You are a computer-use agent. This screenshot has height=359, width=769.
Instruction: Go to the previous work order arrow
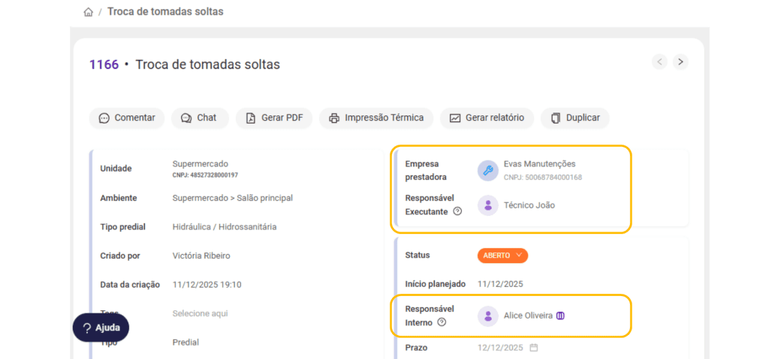659,62
